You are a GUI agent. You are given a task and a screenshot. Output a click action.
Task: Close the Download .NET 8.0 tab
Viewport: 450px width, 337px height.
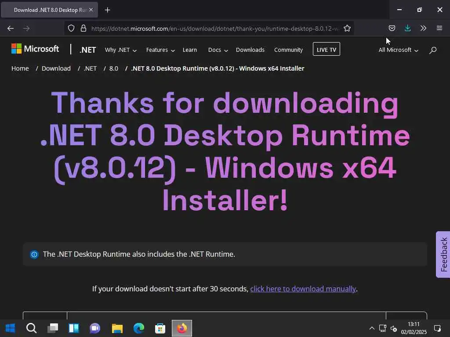[91, 10]
